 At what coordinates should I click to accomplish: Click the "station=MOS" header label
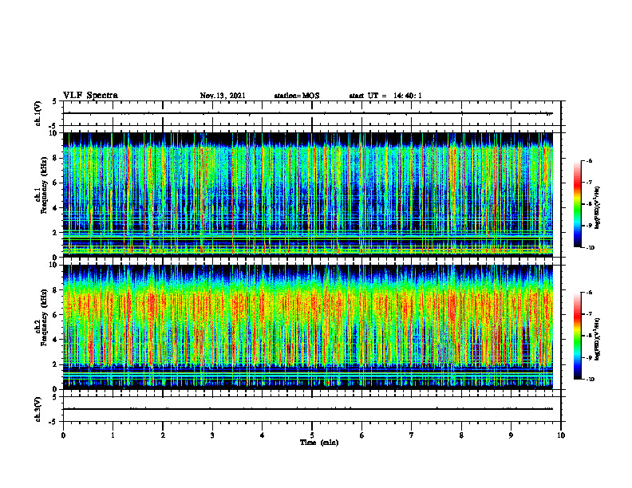297,96
